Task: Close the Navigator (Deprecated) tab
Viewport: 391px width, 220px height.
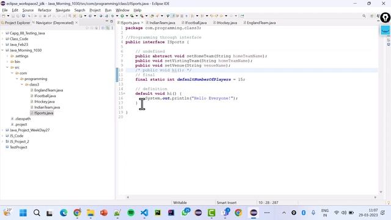Action: point(76,23)
